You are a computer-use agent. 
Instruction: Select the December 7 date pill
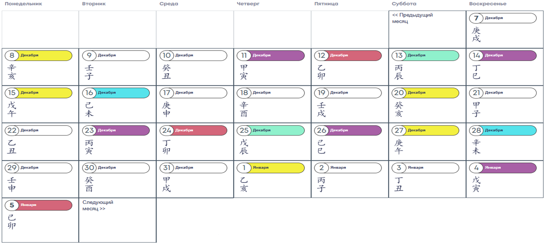coord(503,18)
